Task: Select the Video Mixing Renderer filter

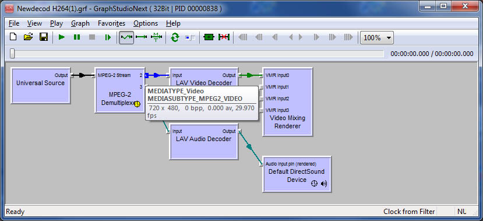Action: click(287, 101)
